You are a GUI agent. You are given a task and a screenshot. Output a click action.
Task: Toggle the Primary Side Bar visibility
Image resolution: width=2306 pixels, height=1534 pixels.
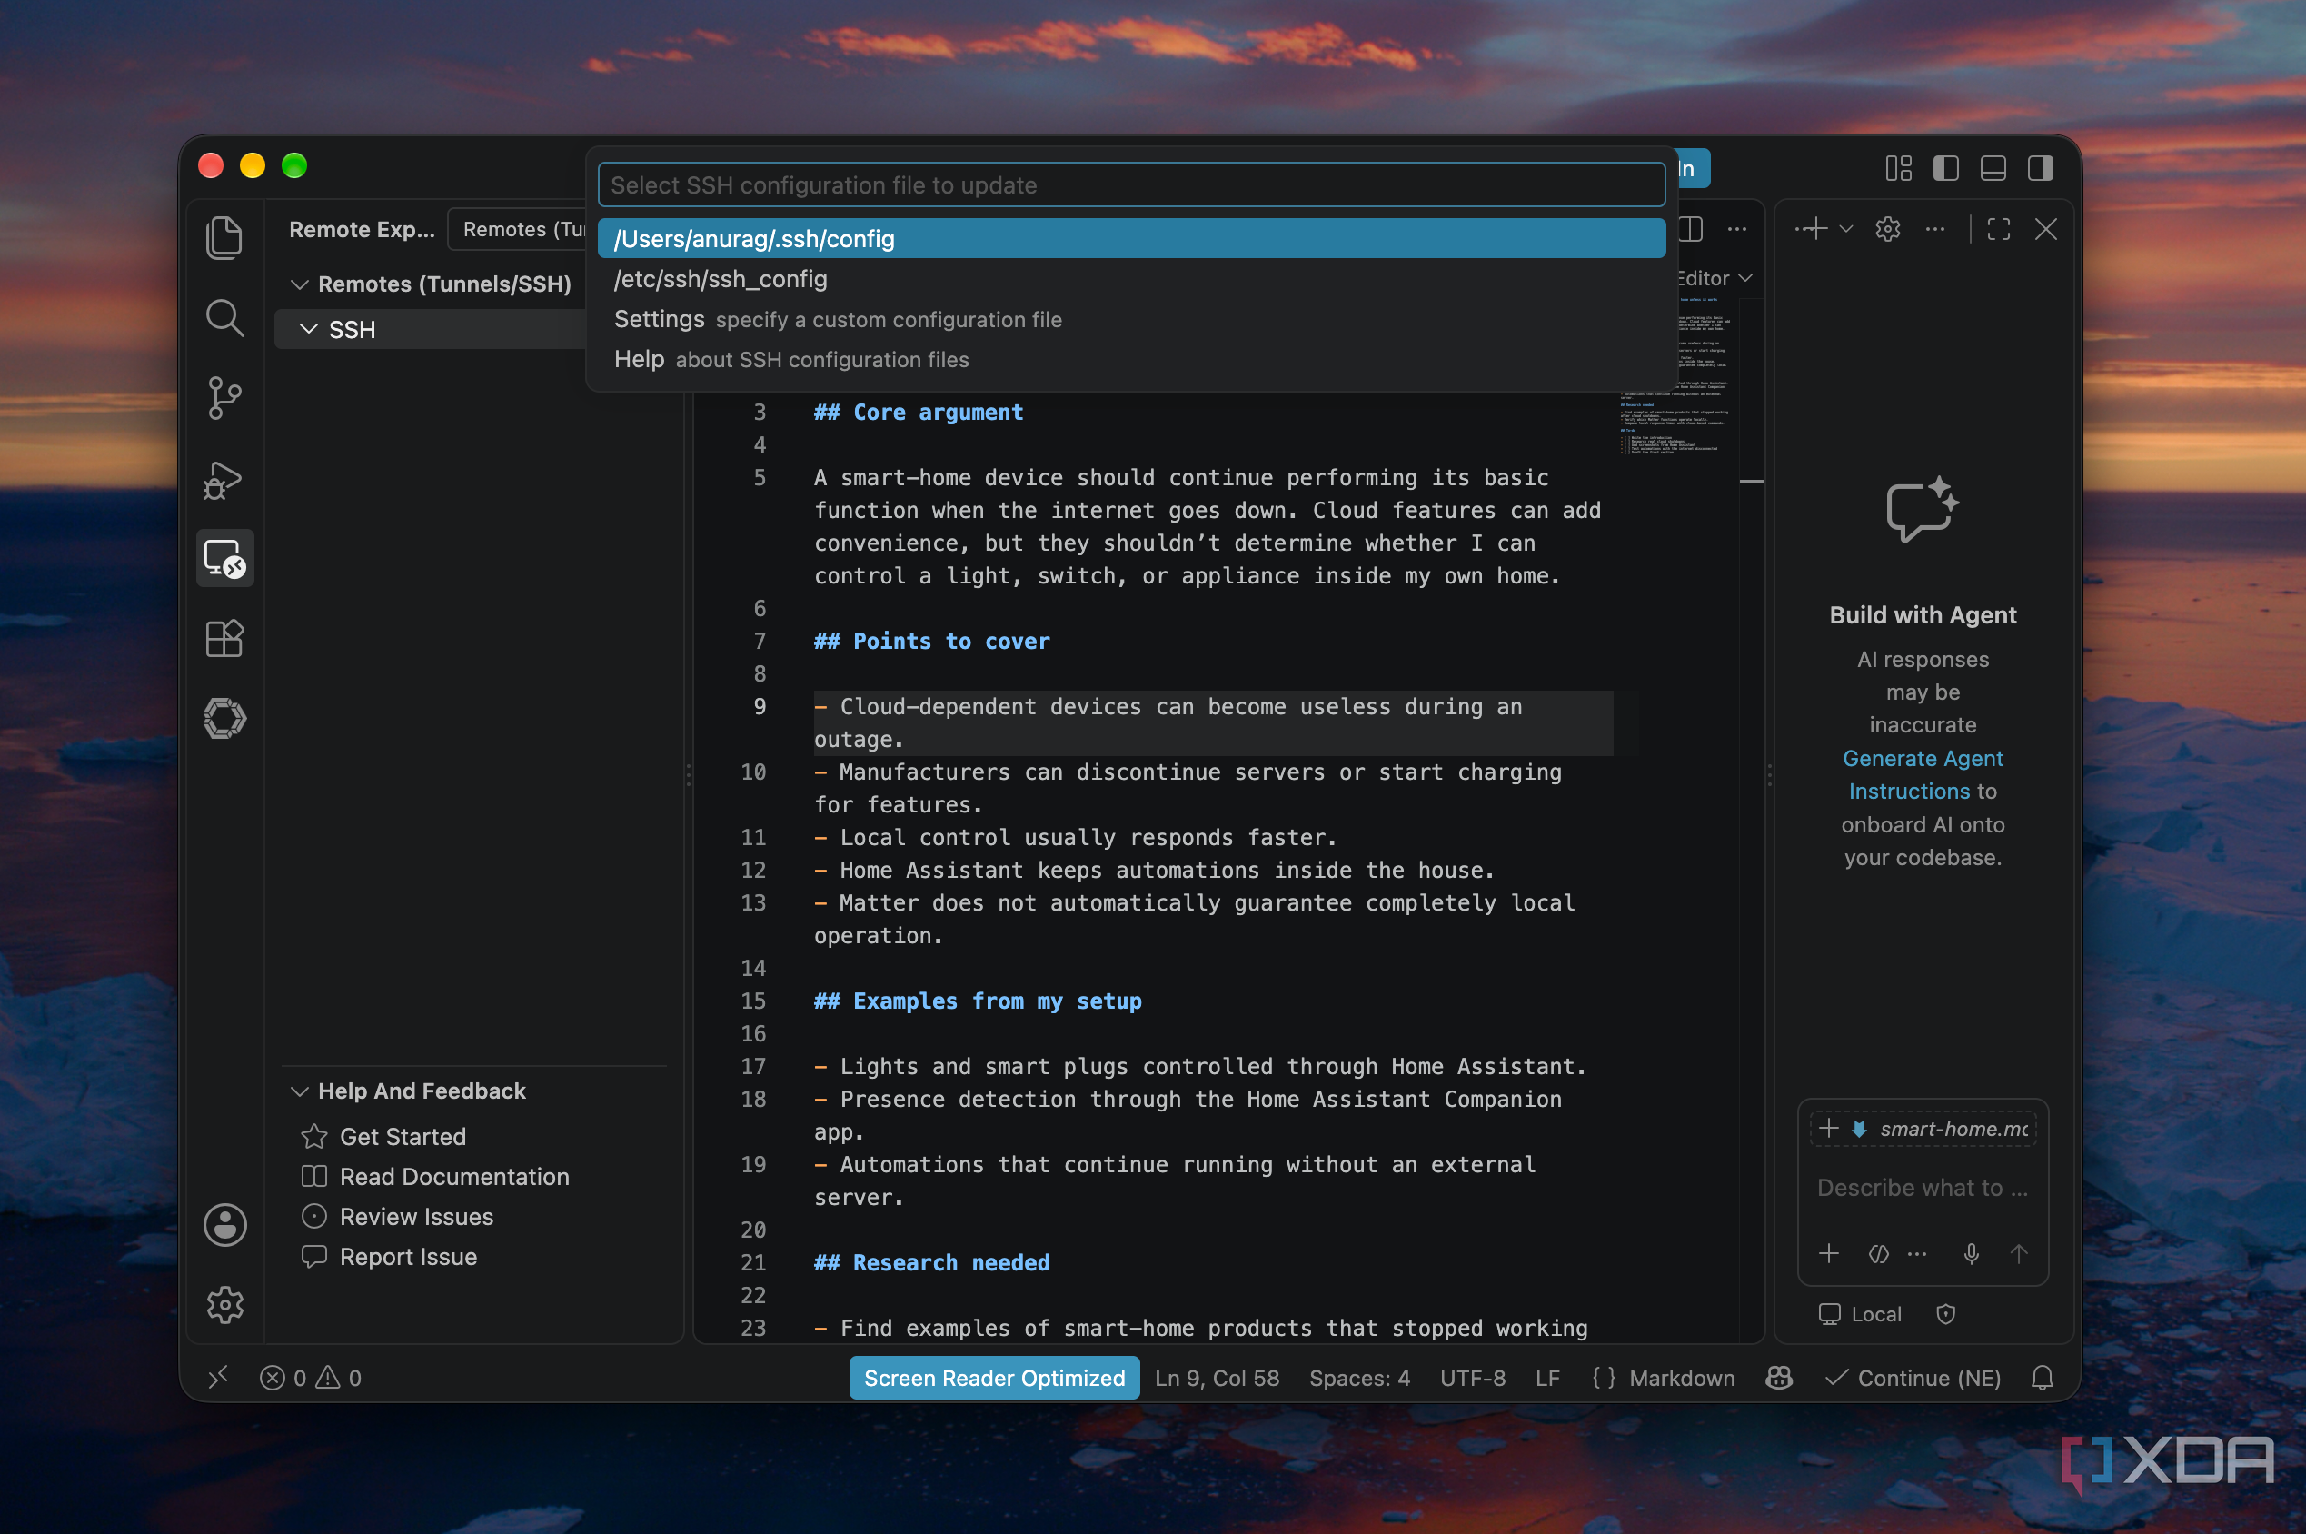pyautogui.click(x=1946, y=168)
